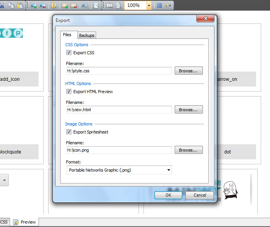This screenshot has width=270, height=227.
Task: Cancel the Export dialog
Action: (x=200, y=195)
